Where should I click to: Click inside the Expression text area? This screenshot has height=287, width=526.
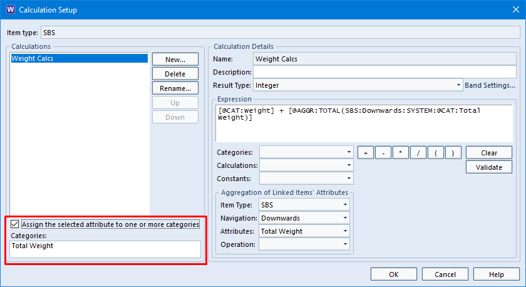[x=364, y=123]
